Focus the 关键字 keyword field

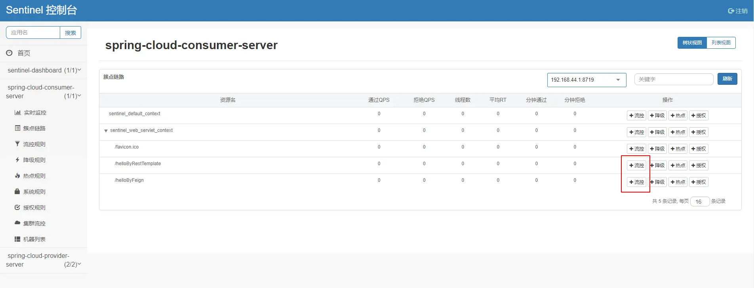pos(674,79)
